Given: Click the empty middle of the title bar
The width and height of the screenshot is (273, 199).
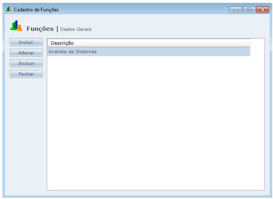Looking at the screenshot, I should 142,9.
